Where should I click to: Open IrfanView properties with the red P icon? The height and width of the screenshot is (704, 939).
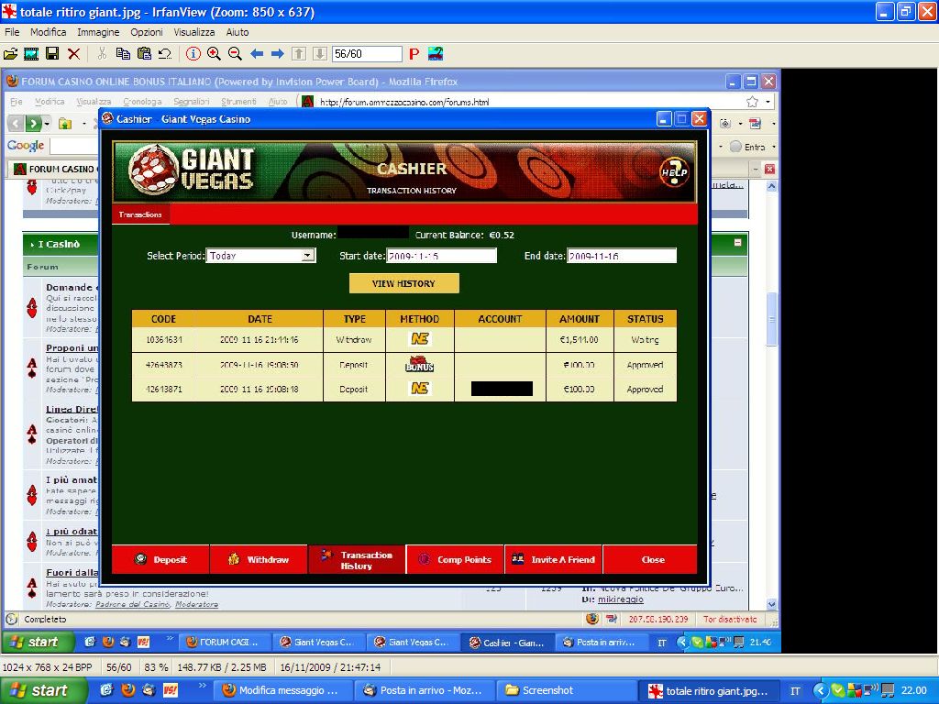click(414, 54)
